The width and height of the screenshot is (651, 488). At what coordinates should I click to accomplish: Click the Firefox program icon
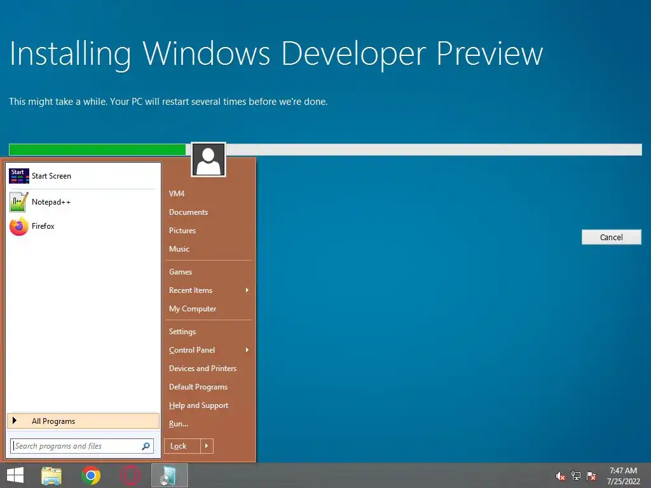coord(19,226)
